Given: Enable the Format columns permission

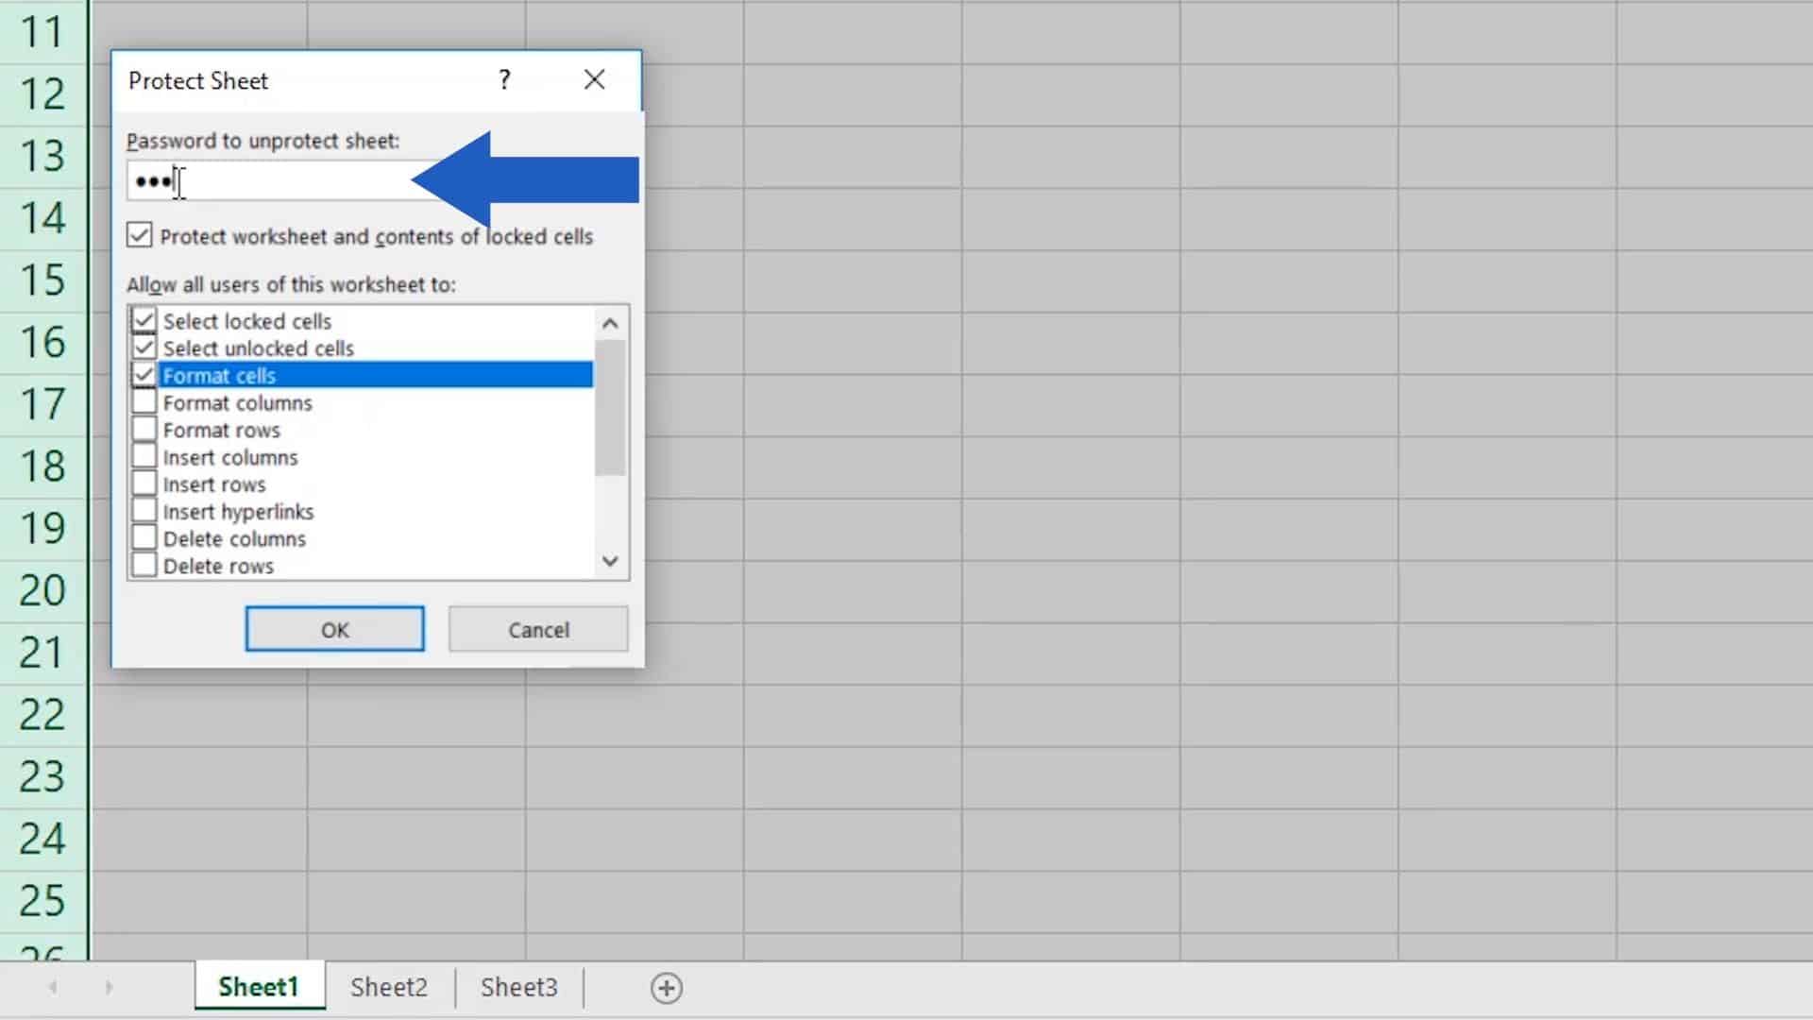Looking at the screenshot, I should coord(144,402).
